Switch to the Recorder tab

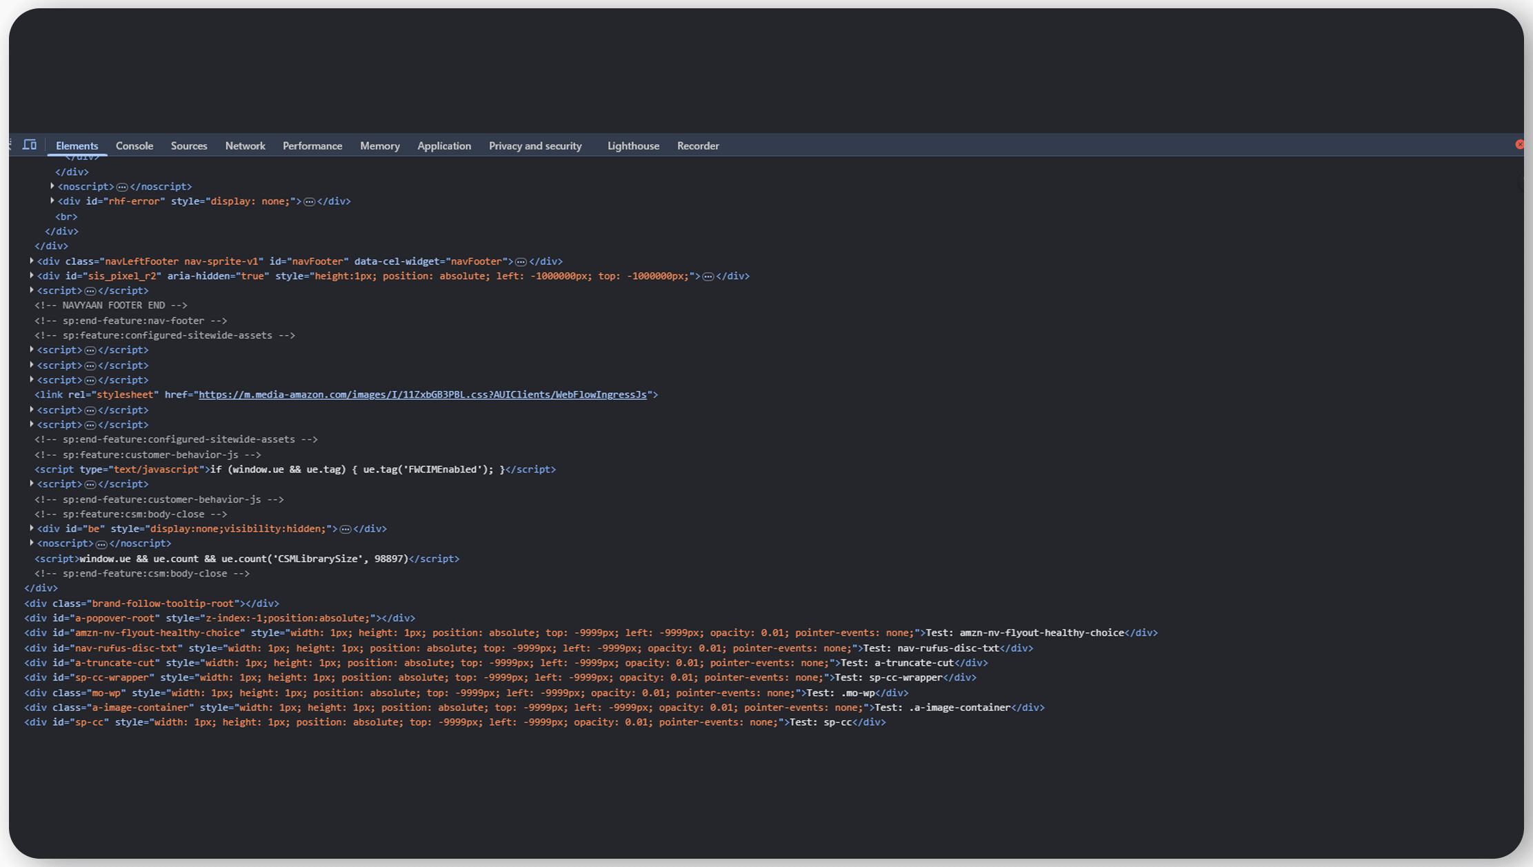[698, 146]
